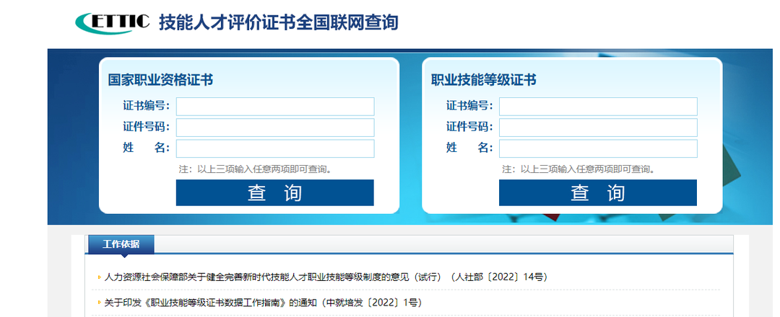780x317 pixels.
Task: Click 证件号码 label in 职业技能等级证书 panel
Action: pos(469,127)
